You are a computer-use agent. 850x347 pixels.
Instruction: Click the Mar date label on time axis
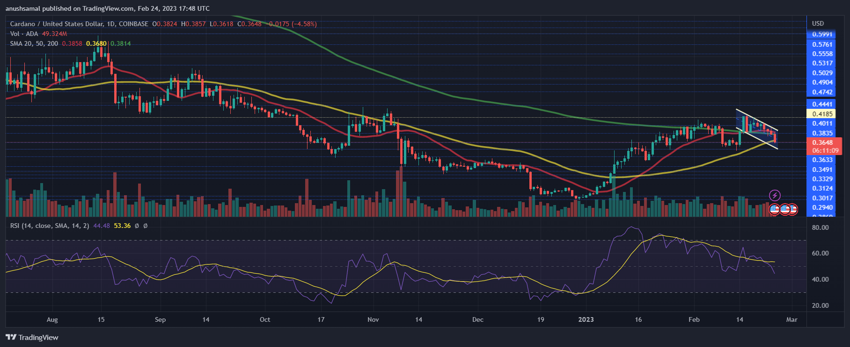tap(791, 319)
